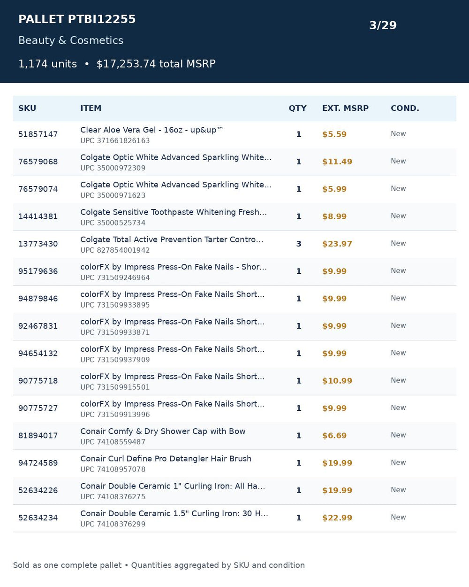469x587 pixels.
Task: Click the EXT. MSRP column header
Action: 345,108
